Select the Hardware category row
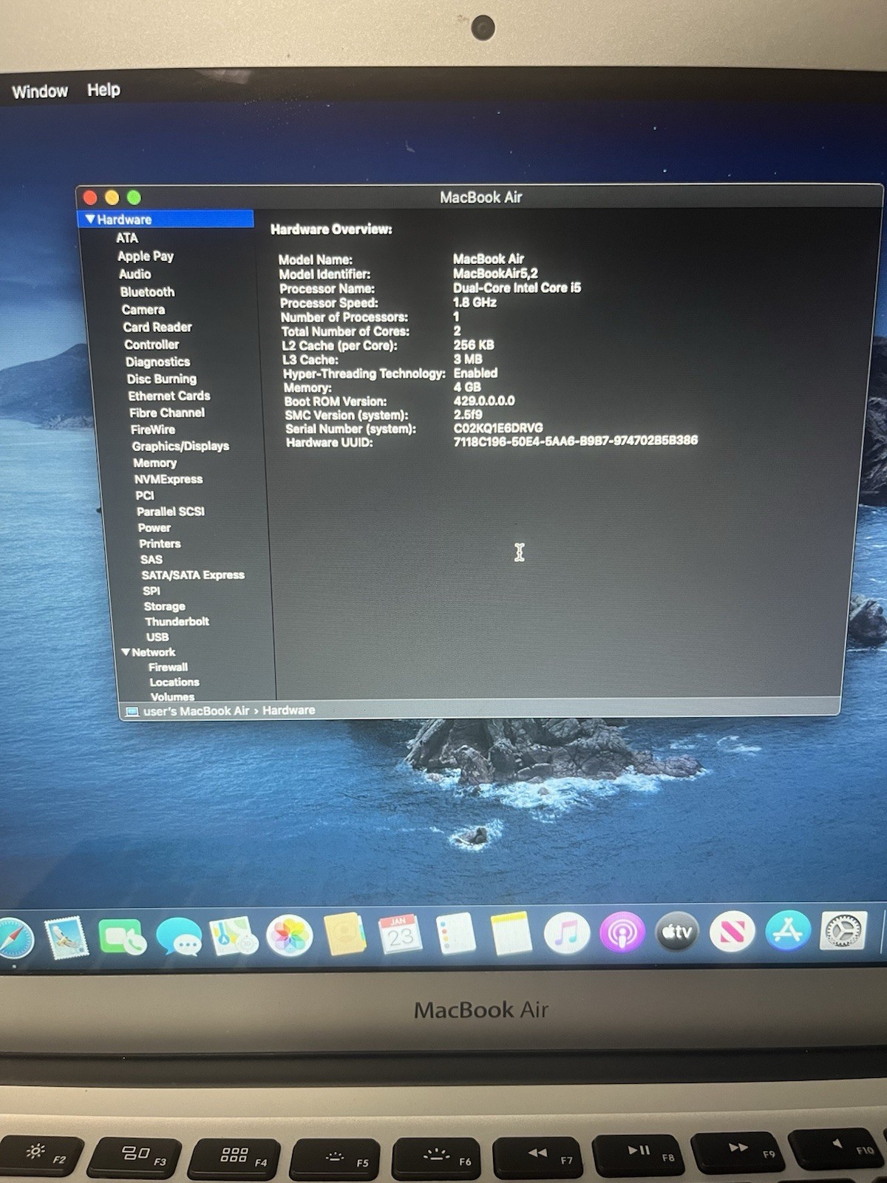Viewport: 887px width, 1183px height. [166, 219]
